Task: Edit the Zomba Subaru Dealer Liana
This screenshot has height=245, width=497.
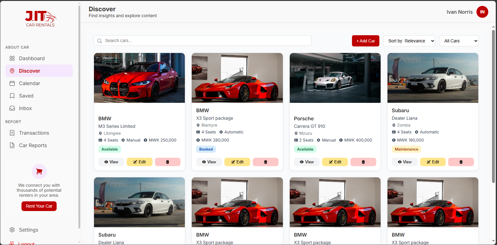Action: point(433,162)
